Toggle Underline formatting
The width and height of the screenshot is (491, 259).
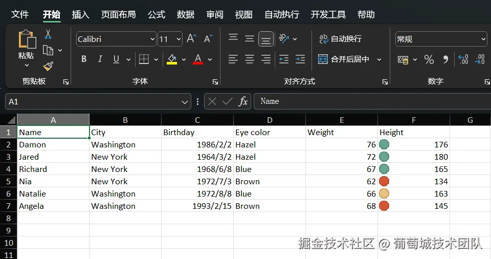116,59
